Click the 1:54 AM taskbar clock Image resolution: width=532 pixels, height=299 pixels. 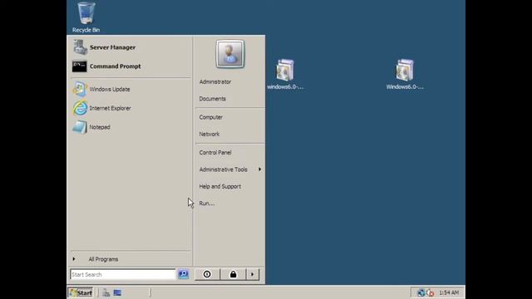pyautogui.click(x=449, y=292)
